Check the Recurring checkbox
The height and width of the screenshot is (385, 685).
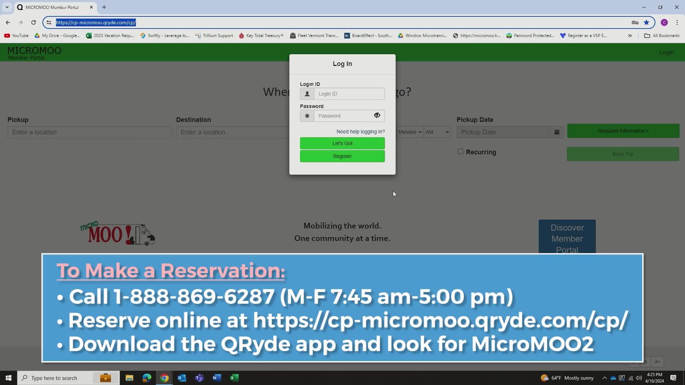[x=461, y=152]
